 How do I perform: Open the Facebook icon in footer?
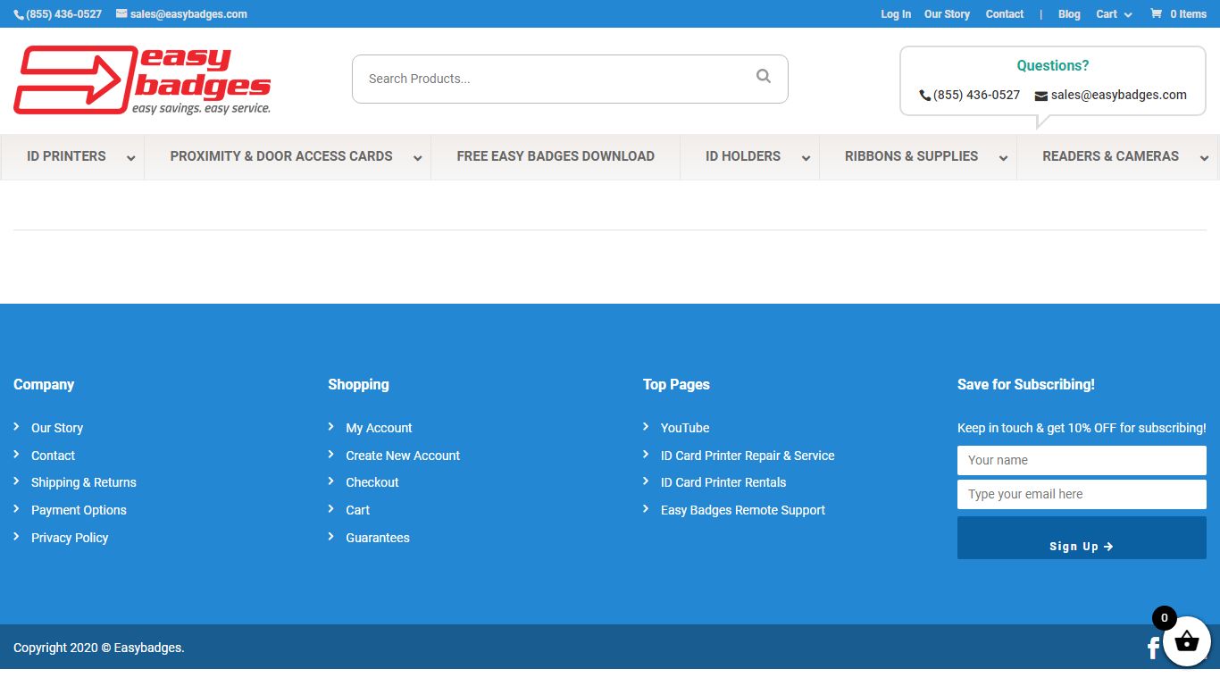pos(1153,648)
